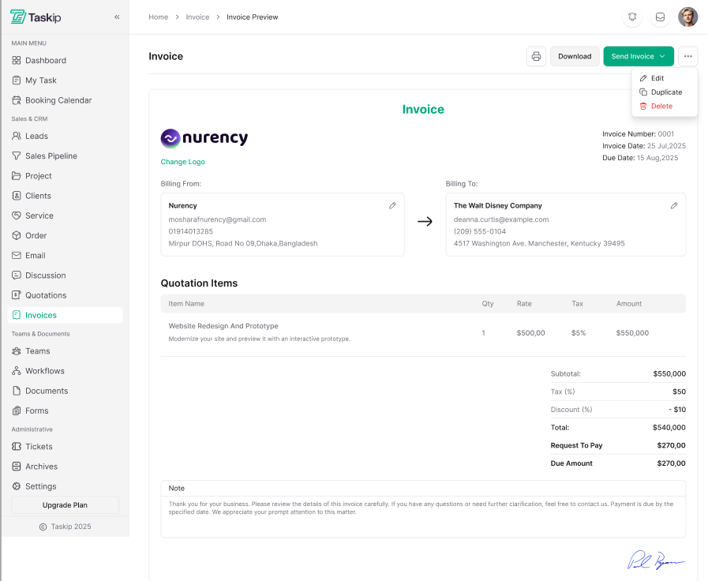Open the notifications bell
Image resolution: width=708 pixels, height=581 pixels.
point(632,17)
